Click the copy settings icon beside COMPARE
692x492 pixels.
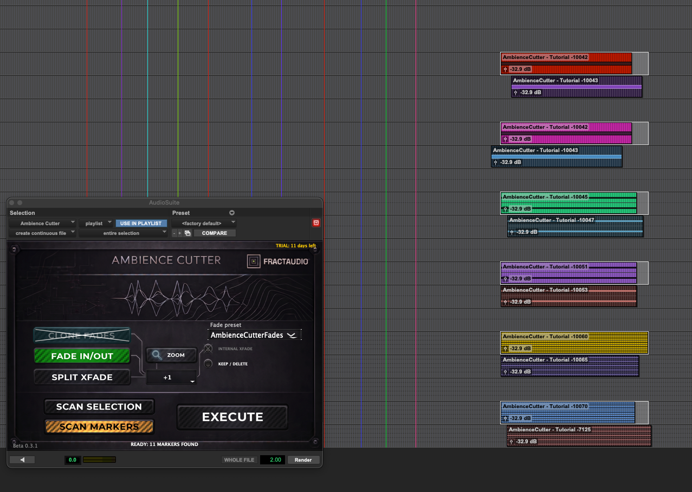click(187, 233)
